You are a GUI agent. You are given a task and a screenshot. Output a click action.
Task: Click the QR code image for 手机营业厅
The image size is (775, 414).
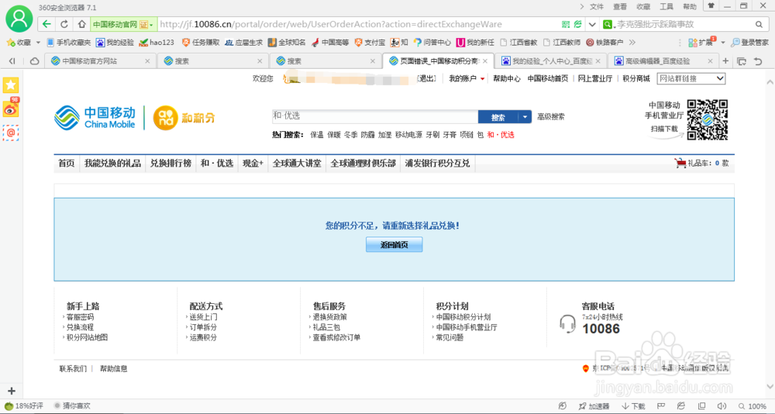[708, 119]
